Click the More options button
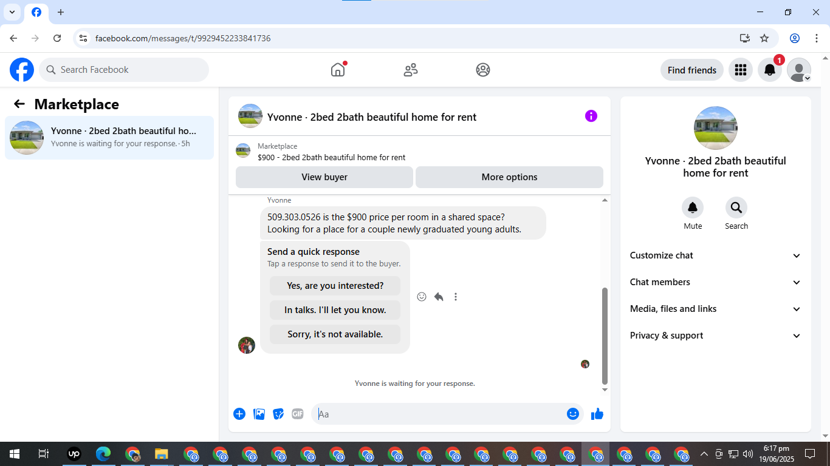Viewport: 830px width, 466px height. coord(509,177)
